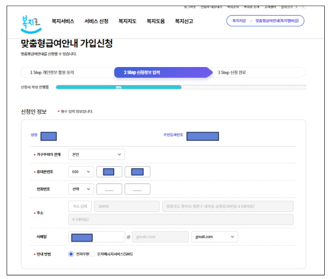The height and width of the screenshot is (279, 329).
Task: Select 3 Step 신청 완료 tab
Action: pyautogui.click(x=259, y=72)
